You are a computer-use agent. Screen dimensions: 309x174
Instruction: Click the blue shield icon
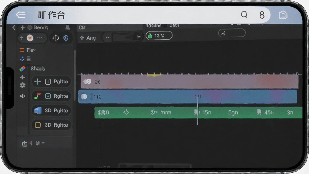click(66, 38)
